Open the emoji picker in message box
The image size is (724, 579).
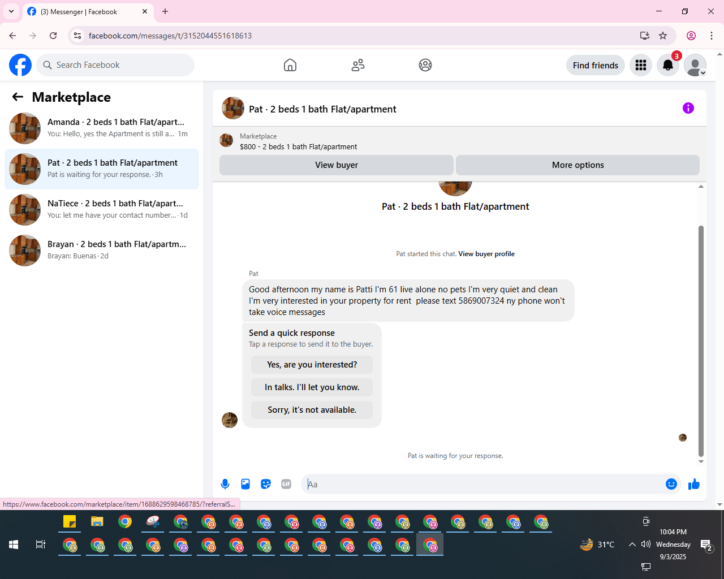[671, 484]
